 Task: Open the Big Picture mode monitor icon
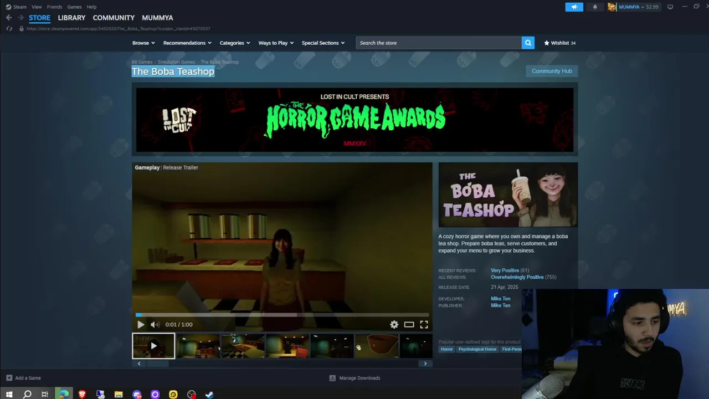pyautogui.click(x=670, y=7)
